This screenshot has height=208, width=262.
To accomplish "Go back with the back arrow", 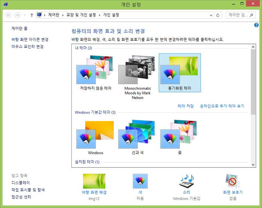I will tap(9, 15).
